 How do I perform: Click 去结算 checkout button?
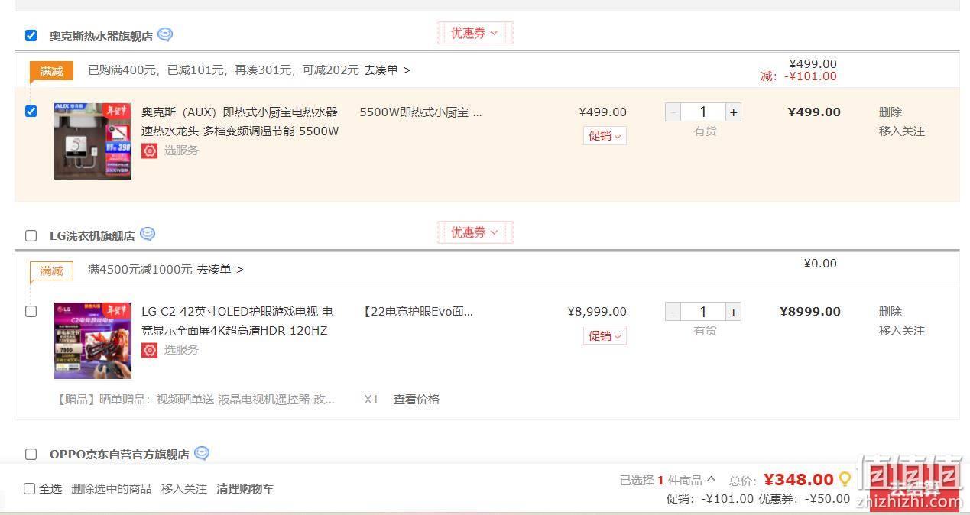click(x=914, y=487)
